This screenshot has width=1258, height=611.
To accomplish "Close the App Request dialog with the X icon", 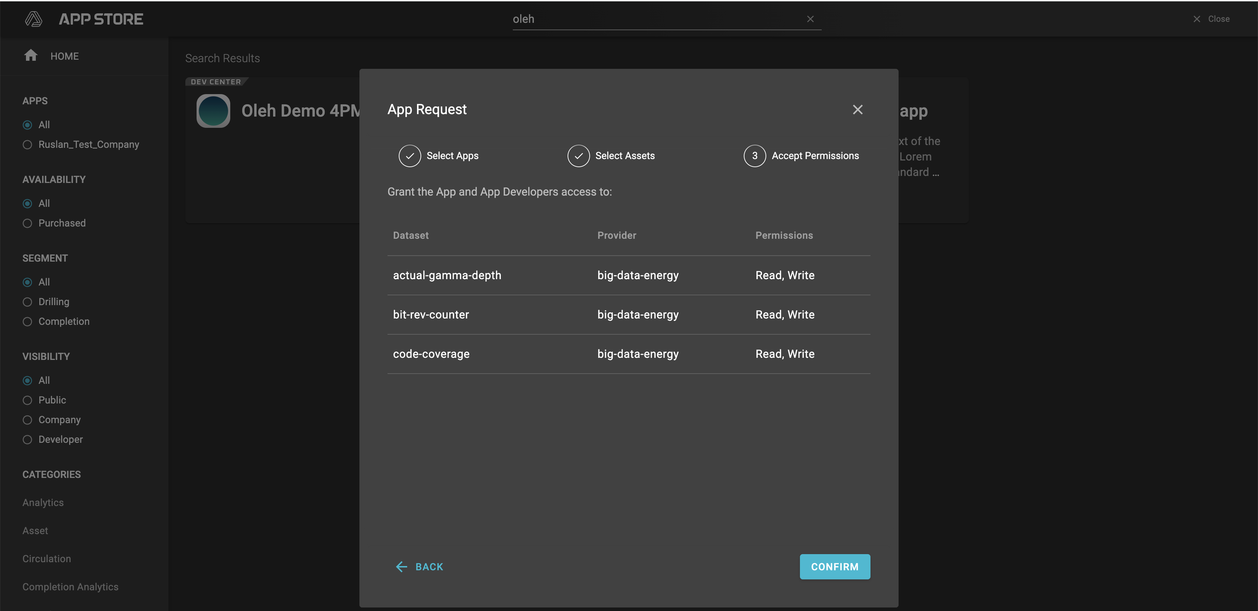I will pos(858,110).
